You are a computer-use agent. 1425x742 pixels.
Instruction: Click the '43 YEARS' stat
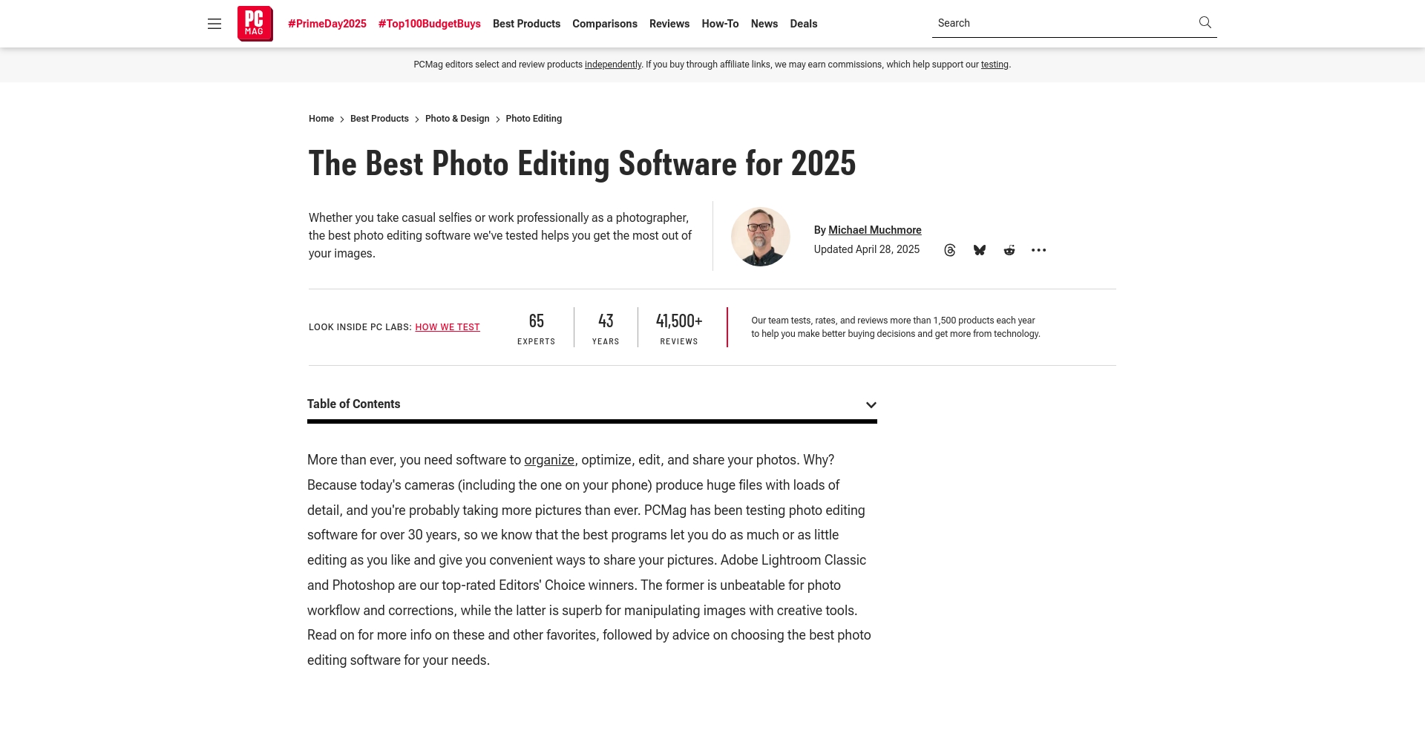point(606,328)
